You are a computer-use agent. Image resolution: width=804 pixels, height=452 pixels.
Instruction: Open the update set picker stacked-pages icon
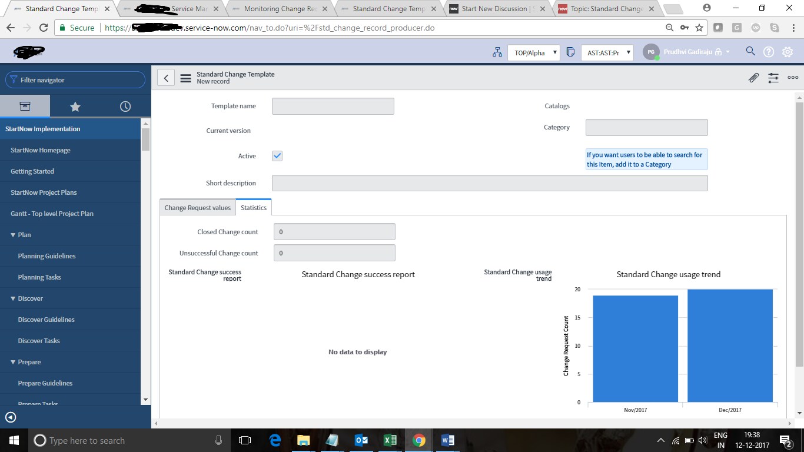pos(570,52)
